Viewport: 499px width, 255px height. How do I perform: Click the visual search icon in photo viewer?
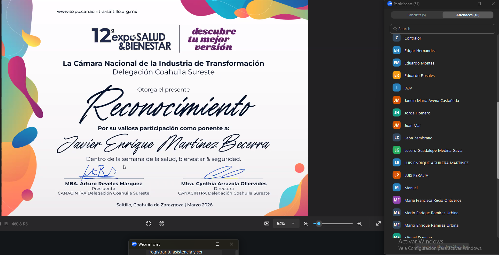[x=149, y=224]
